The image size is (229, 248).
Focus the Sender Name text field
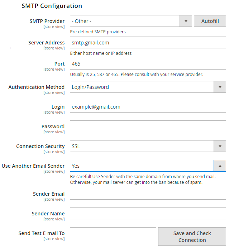pos(148,213)
